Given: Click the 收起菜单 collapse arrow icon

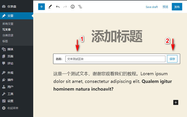Looking at the screenshot, I should (4, 108).
